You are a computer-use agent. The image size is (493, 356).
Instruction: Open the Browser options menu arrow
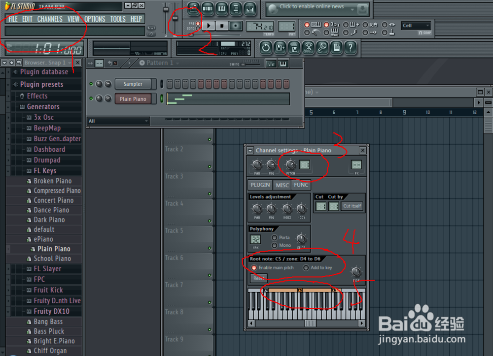click(x=4, y=63)
